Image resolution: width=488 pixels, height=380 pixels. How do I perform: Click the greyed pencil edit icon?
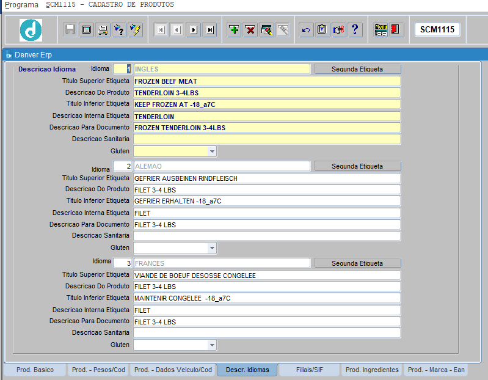(283, 30)
